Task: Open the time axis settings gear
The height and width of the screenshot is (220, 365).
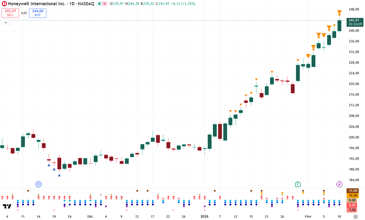Action: tap(356, 217)
